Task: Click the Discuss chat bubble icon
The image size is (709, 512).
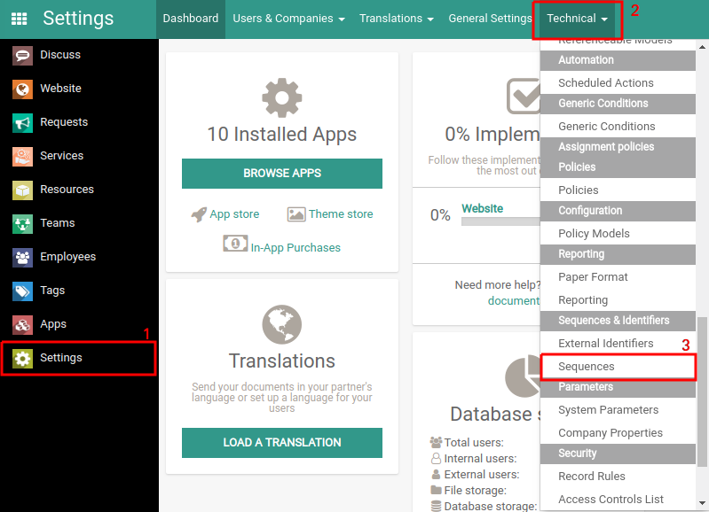Action: [22, 56]
